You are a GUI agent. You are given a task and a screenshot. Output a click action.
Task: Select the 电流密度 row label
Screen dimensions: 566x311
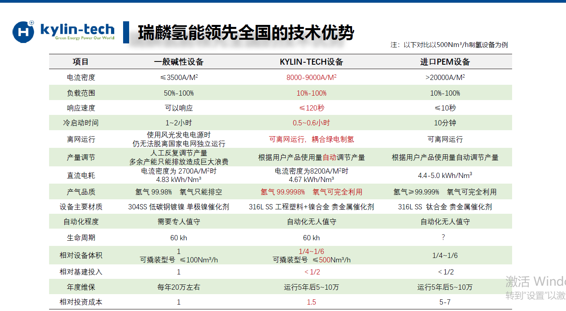(81, 78)
